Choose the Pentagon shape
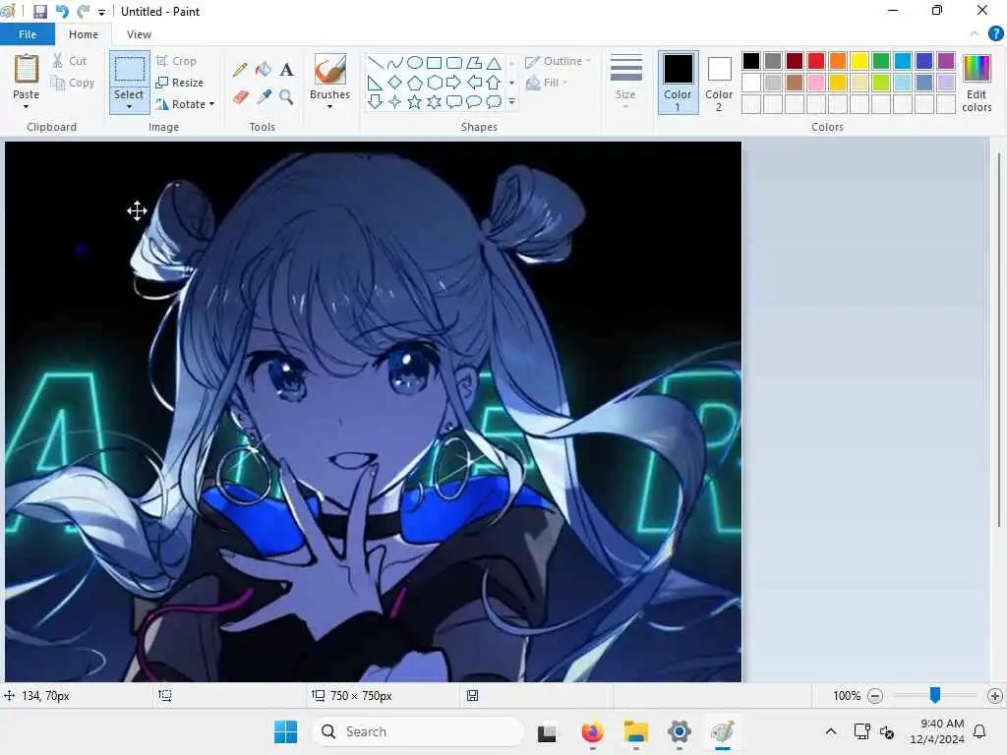 (415, 83)
